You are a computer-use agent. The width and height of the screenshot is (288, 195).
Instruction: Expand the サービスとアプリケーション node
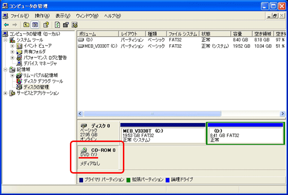[5, 93]
